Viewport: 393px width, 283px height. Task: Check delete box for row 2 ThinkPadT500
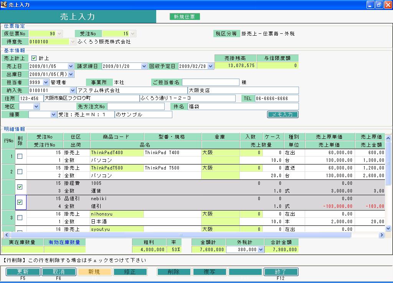coord(20,171)
